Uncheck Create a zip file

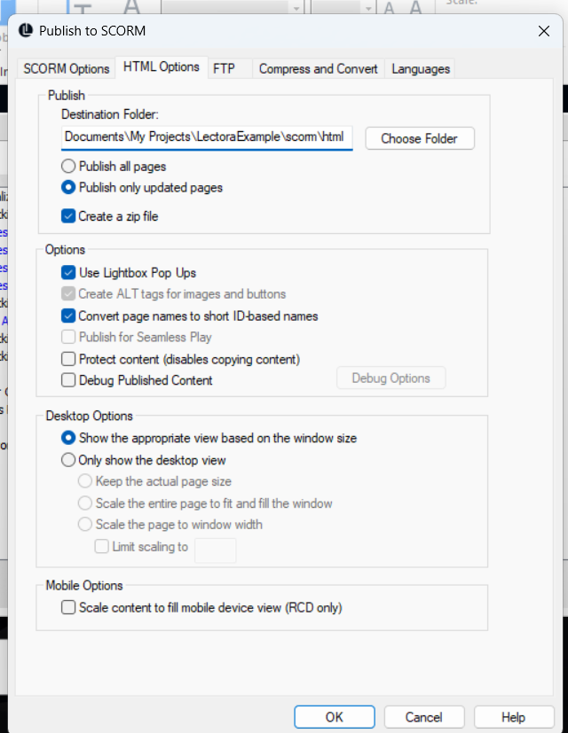coord(67,215)
